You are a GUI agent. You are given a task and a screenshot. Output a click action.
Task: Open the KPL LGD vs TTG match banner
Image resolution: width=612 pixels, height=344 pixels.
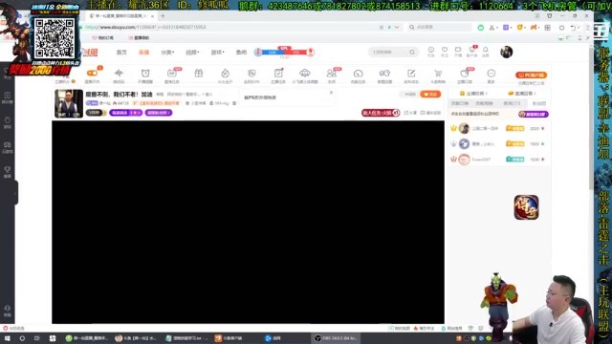(284, 52)
